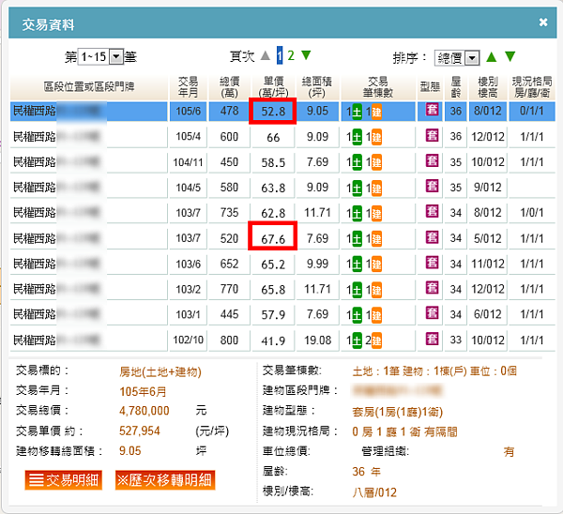Click the green 土 icon in the 105/4 row
The width and height of the screenshot is (563, 514).
pos(357,137)
